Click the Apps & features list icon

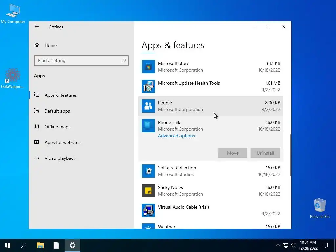pos(37,95)
